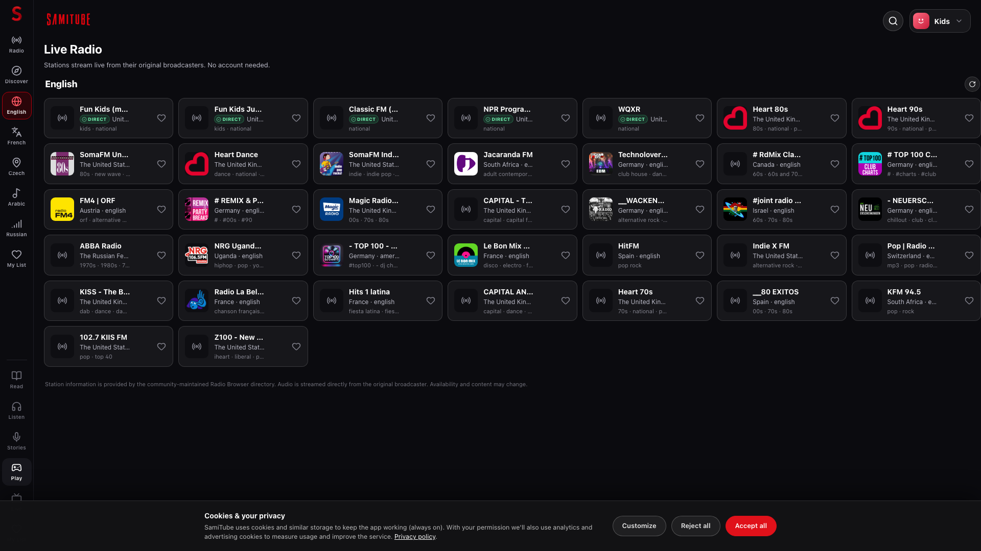The image size is (981, 551).
Task: Expand the Kids profile dropdown
Action: tap(940, 21)
